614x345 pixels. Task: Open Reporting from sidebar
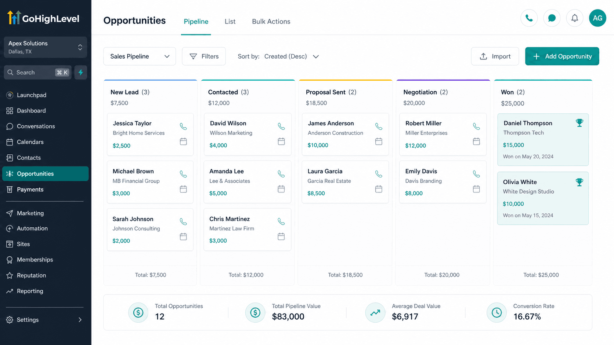[x=46, y=291]
